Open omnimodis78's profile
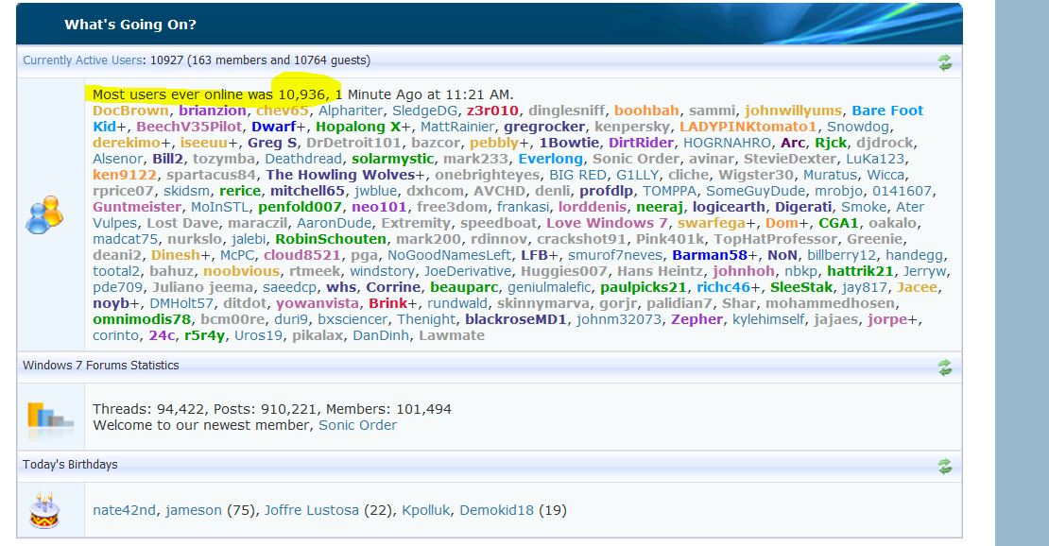Viewport: 1049px width, 546px height. coord(142,319)
